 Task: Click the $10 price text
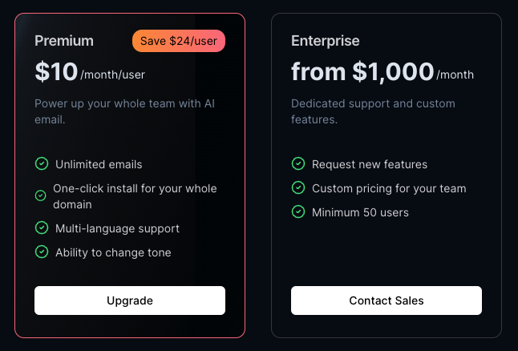[x=56, y=72]
